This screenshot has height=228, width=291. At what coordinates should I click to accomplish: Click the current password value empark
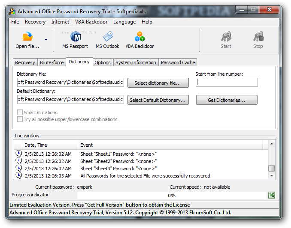pyautogui.click(x=85, y=187)
